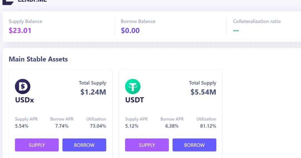Click USDx Supply APR 5.54% value

click(22, 126)
